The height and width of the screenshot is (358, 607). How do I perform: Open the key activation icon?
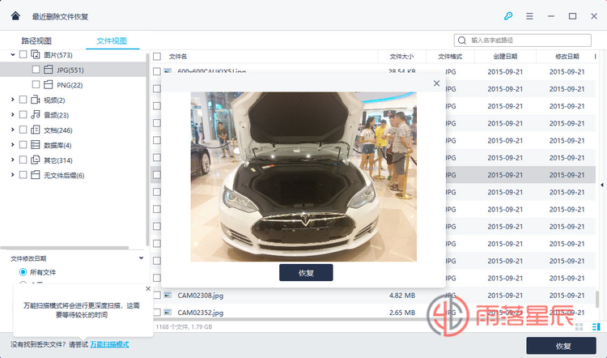pyautogui.click(x=508, y=16)
